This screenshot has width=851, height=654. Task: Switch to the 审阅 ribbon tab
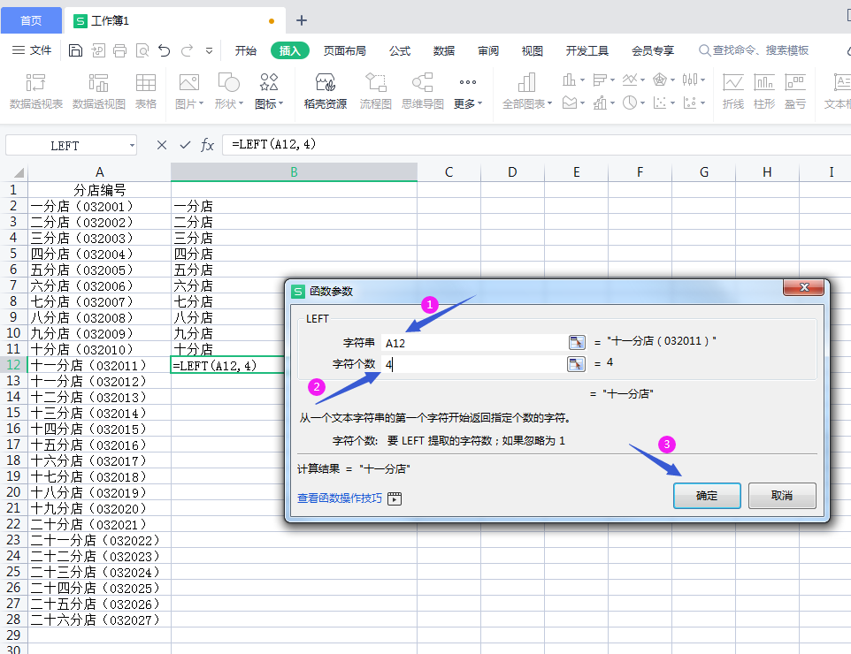point(488,51)
